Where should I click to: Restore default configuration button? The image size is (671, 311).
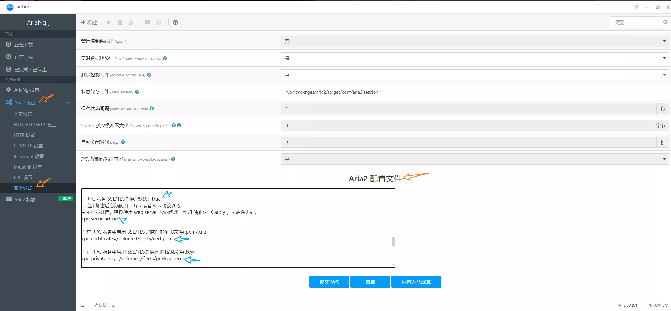tap(416, 282)
